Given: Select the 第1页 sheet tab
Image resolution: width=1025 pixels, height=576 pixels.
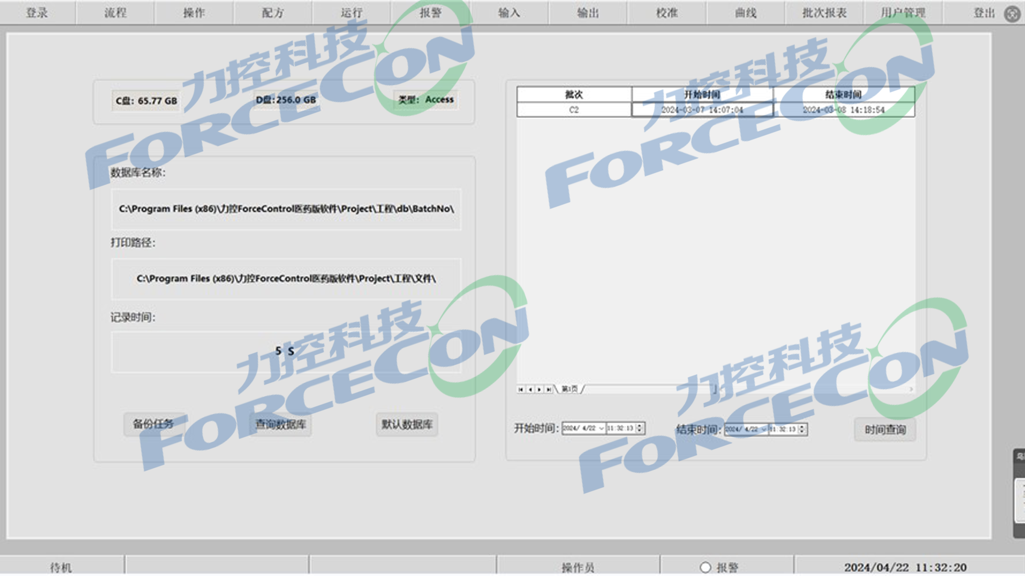Looking at the screenshot, I should point(569,389).
